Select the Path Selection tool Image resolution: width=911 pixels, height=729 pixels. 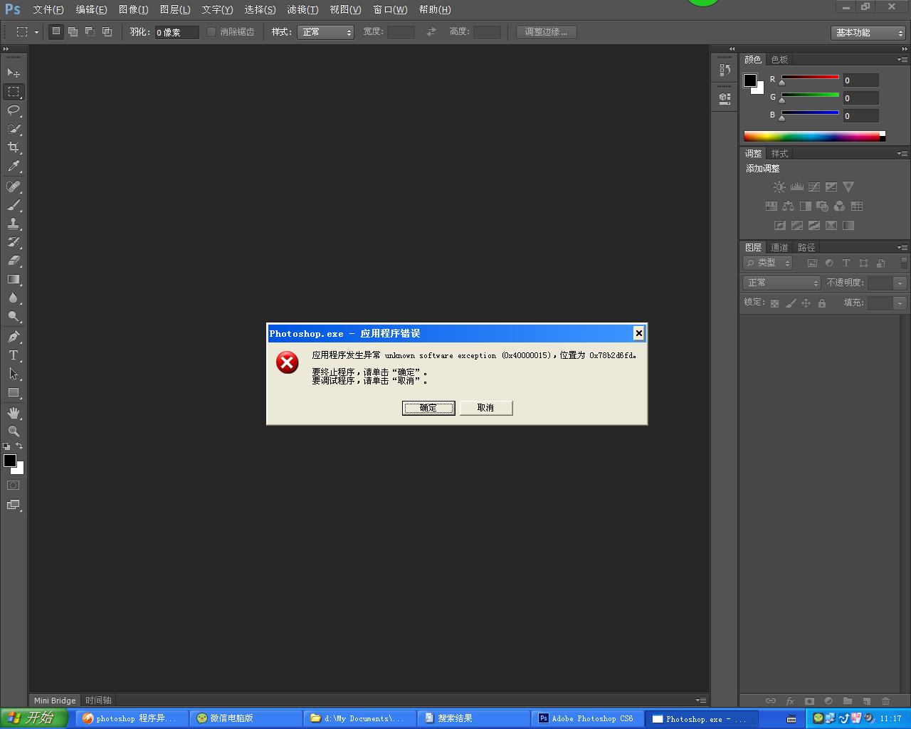[x=14, y=374]
